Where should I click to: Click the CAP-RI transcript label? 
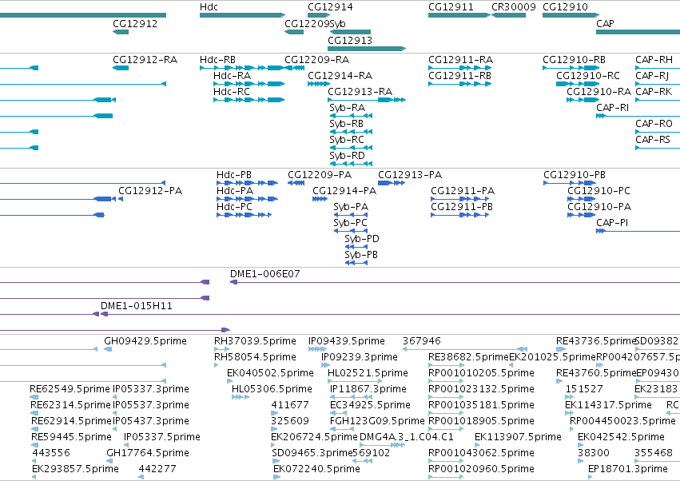[x=612, y=108]
